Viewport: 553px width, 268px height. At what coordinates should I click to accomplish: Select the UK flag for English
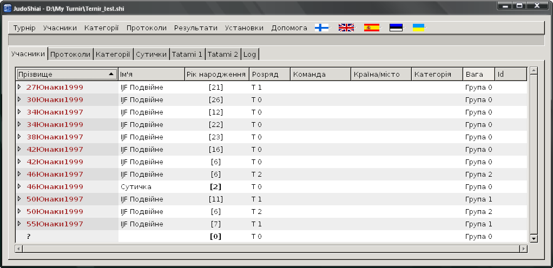[346, 28]
